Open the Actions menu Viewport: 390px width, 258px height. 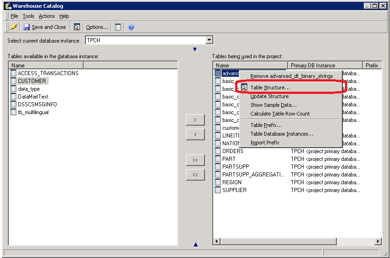click(x=46, y=16)
